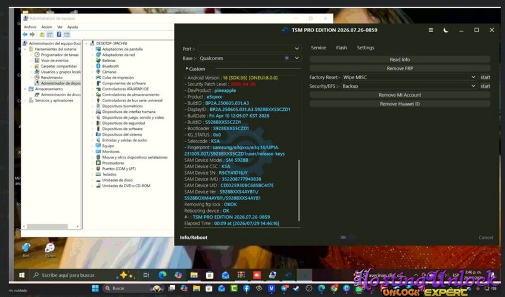
Task: Open the Security/EFS Backup dropdown
Action: point(409,86)
